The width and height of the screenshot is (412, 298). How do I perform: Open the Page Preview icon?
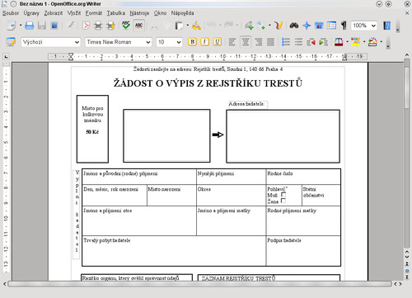pyautogui.click(x=111, y=26)
